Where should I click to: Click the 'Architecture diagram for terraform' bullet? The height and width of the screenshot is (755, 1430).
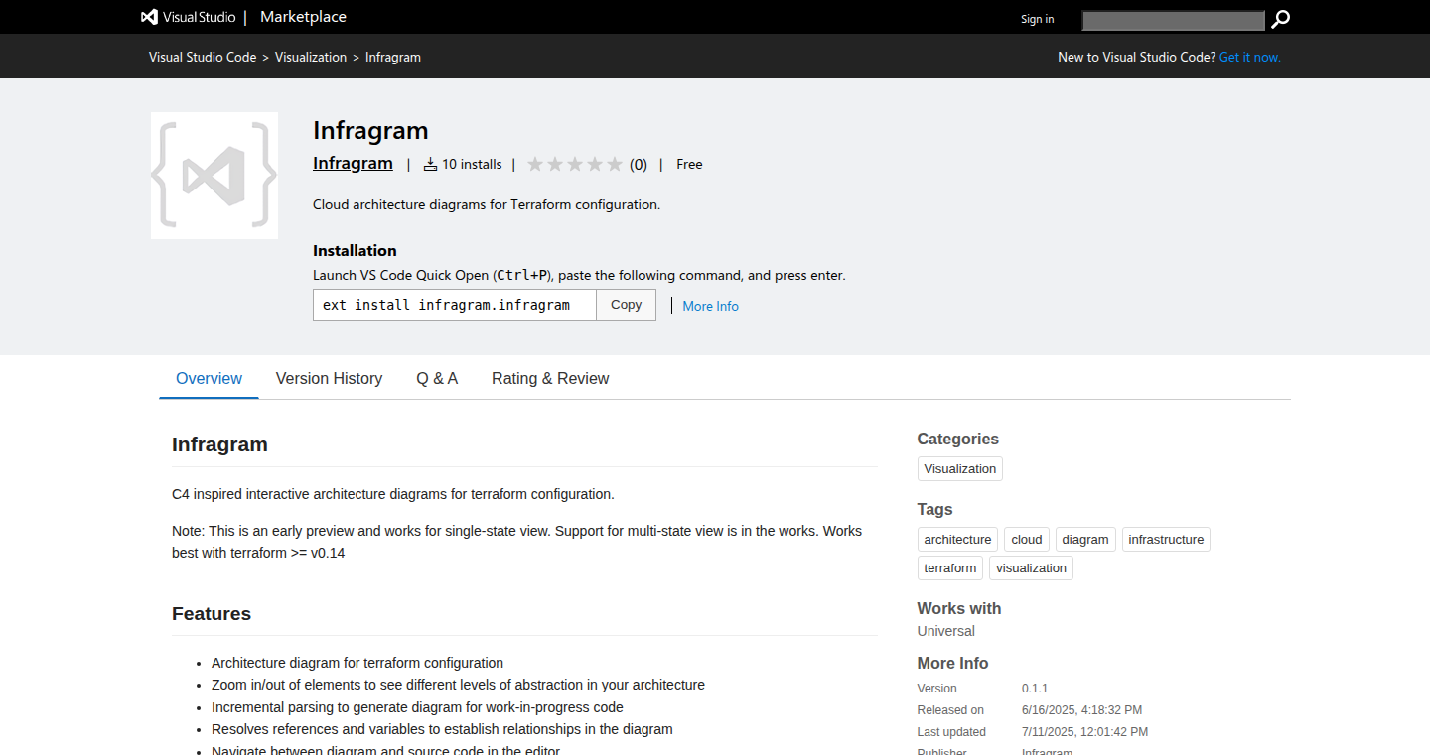[x=357, y=663]
